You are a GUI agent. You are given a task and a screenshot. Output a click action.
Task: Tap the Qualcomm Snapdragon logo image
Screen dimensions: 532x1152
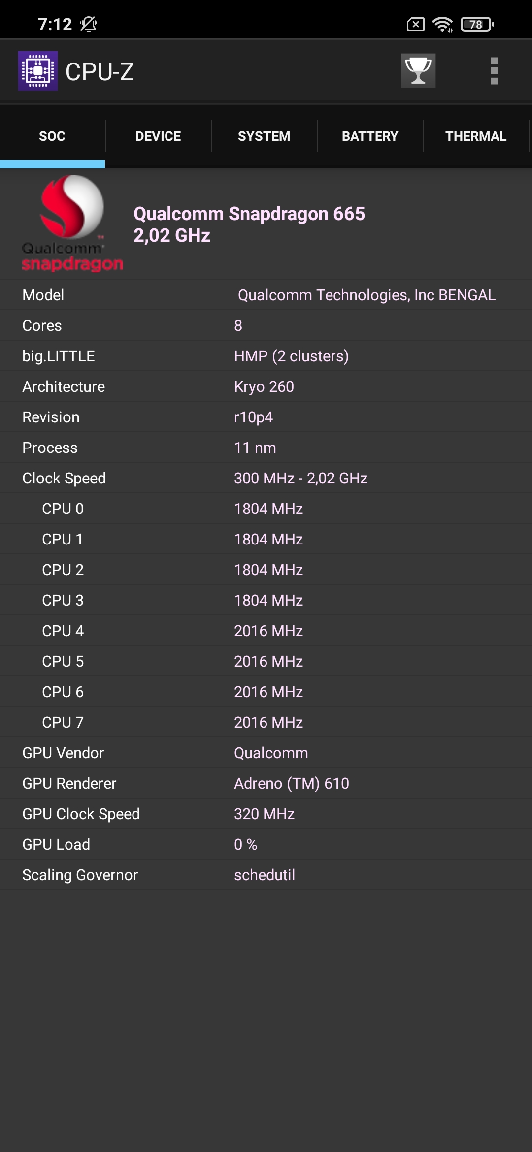(72, 224)
